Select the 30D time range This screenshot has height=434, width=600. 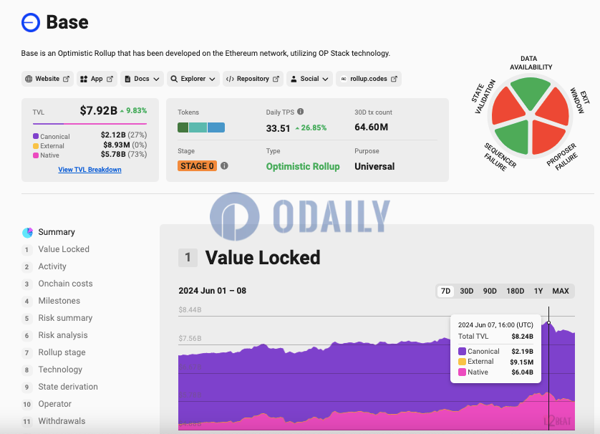click(466, 291)
